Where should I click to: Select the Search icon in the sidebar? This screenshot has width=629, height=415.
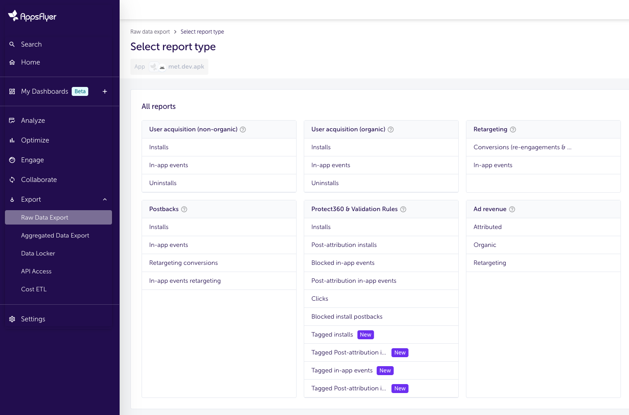click(x=12, y=44)
